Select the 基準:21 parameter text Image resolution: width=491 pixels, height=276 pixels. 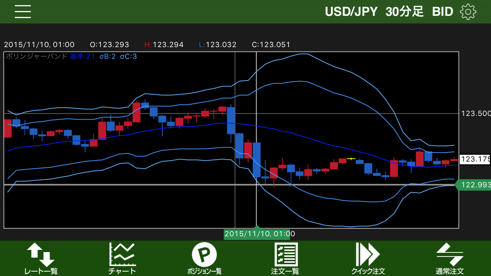[83, 56]
